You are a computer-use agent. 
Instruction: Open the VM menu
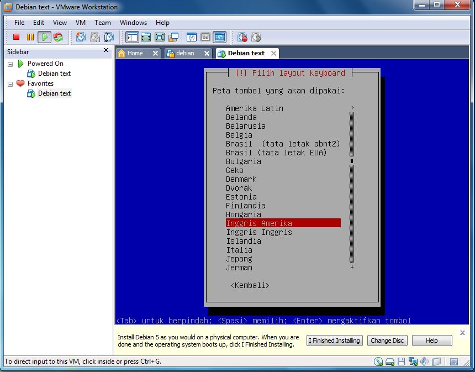(81, 23)
